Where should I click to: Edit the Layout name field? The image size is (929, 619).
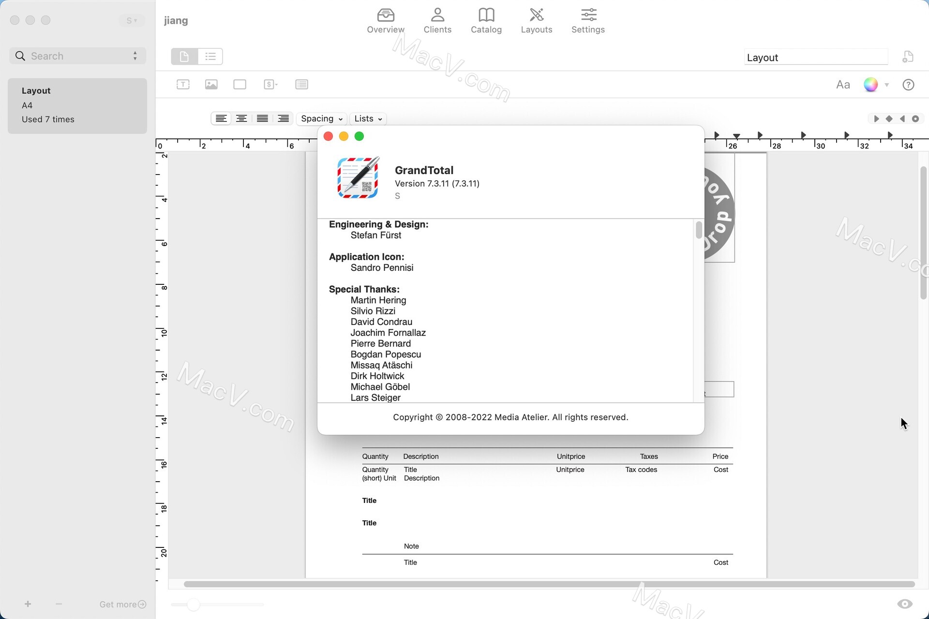pyautogui.click(x=816, y=57)
